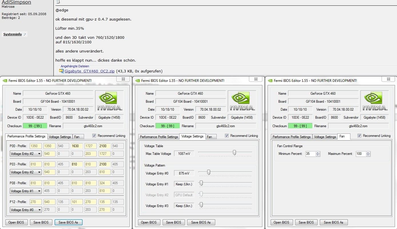Click the P03 profile field showing 2100
Viewport: 397px width, 229px height.
click(104, 164)
